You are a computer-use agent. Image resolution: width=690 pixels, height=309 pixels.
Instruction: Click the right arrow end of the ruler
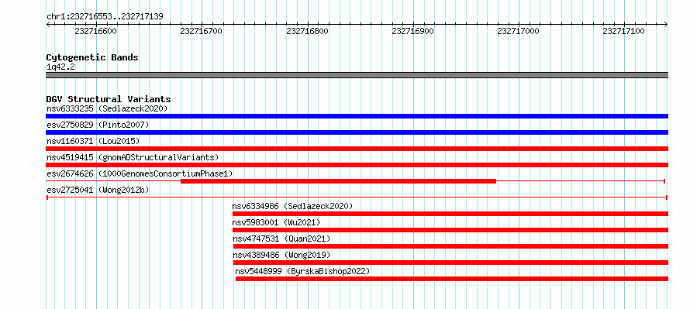click(666, 24)
